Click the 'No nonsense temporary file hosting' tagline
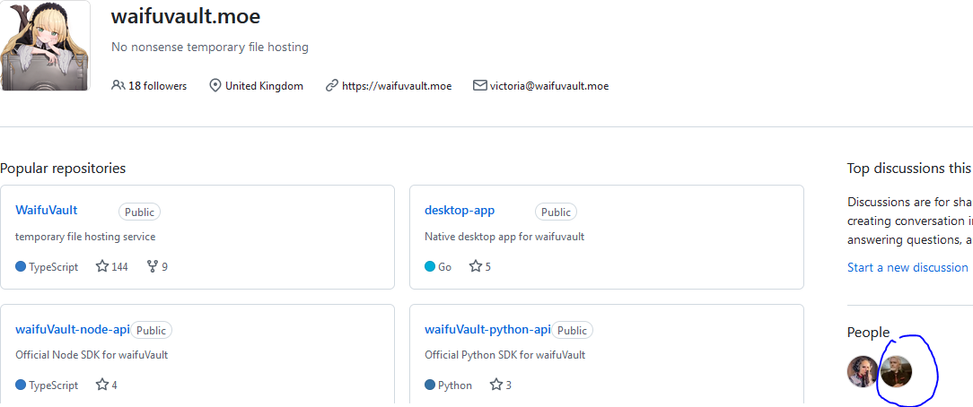 pos(210,48)
